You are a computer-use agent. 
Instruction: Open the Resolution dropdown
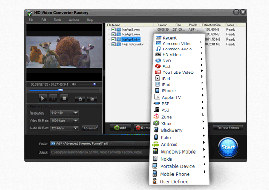(75, 113)
